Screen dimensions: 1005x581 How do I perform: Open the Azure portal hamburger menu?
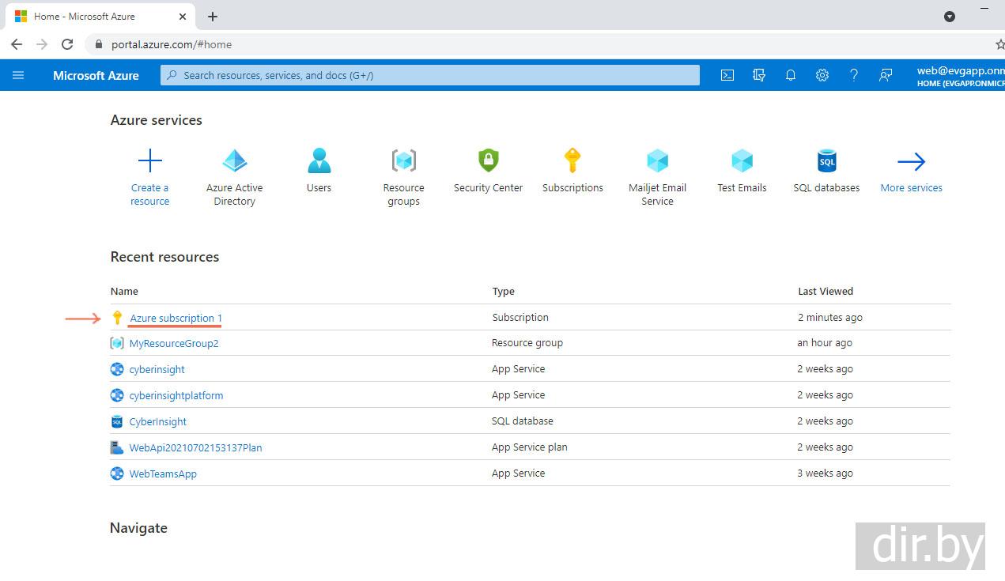tap(18, 75)
